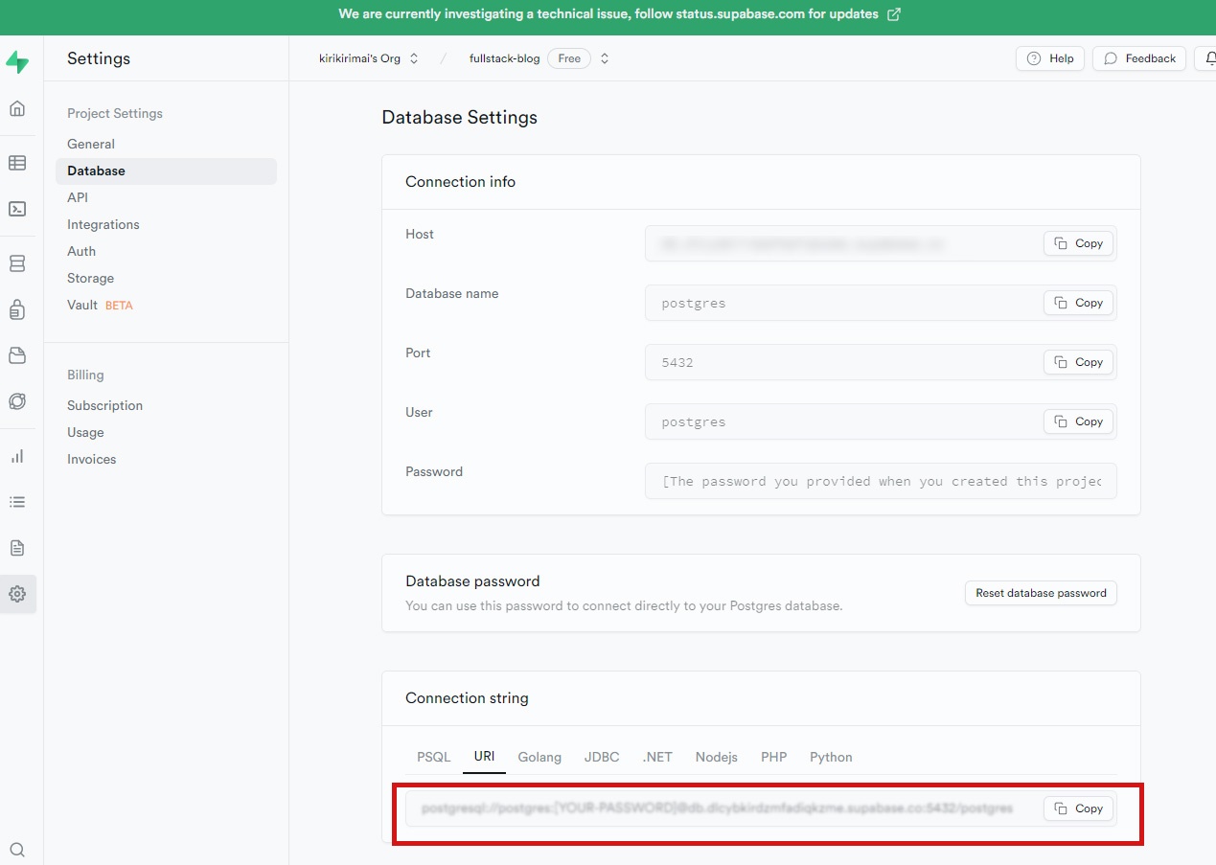This screenshot has width=1216, height=865.
Task: Select Vault BETA in Project Settings
Action: coord(100,305)
